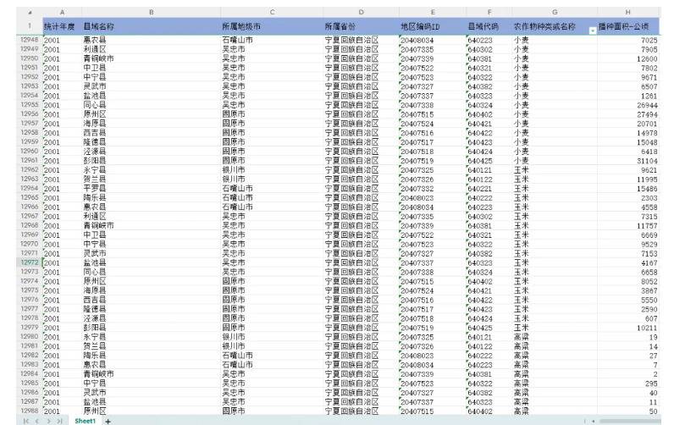Screen dimensions: 674x425
Task: Click the 所属省份 header cell
Action: 361,26
